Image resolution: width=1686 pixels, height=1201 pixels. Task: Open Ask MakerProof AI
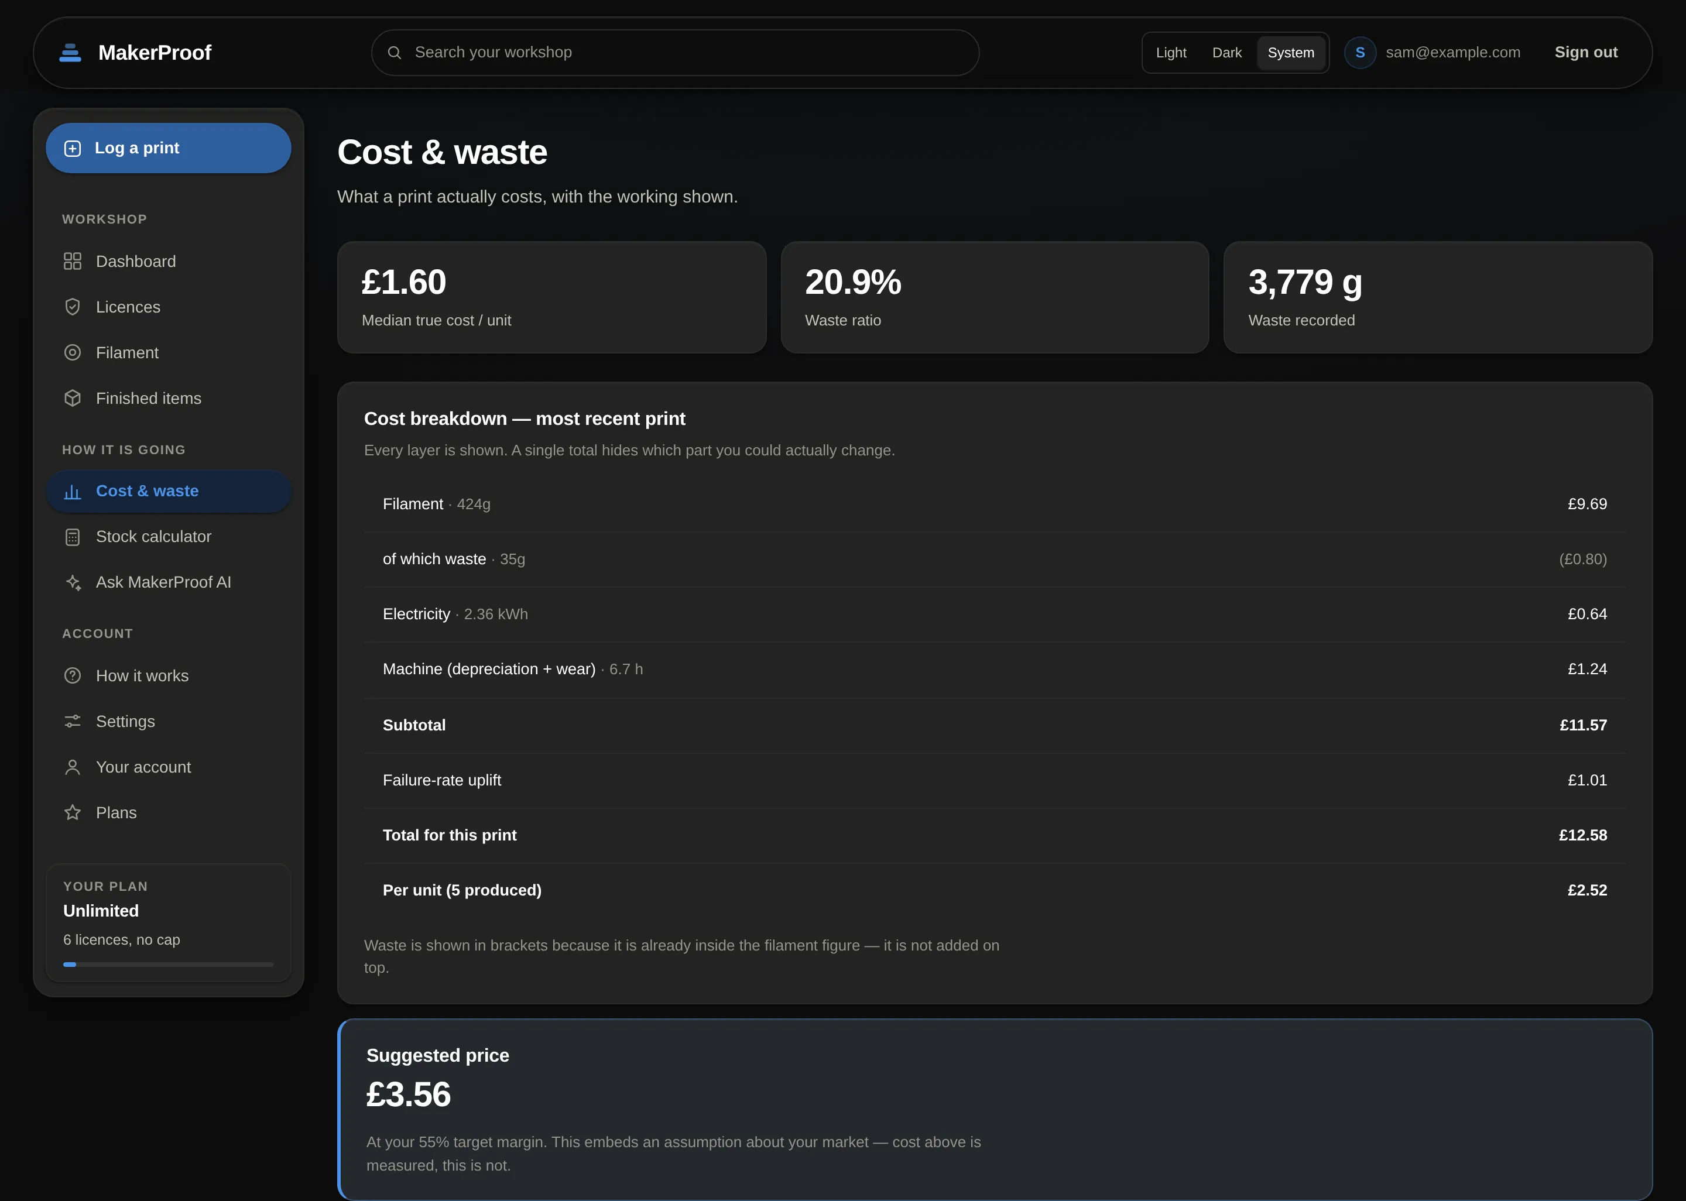click(169, 583)
